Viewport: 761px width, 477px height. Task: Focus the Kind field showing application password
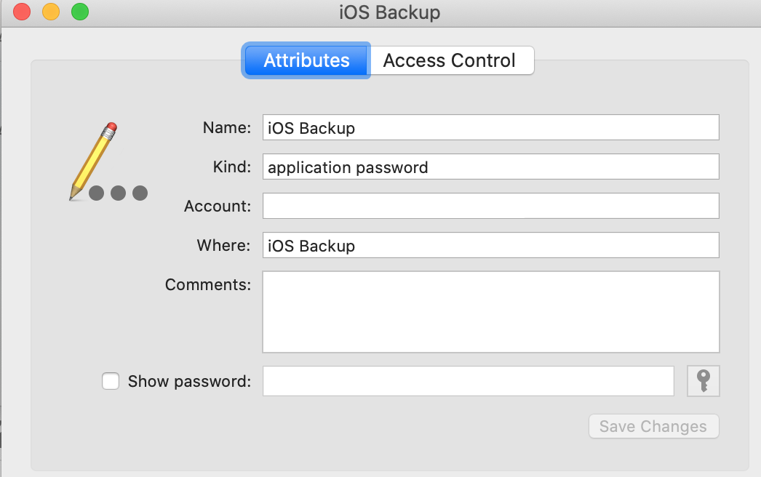(490, 167)
